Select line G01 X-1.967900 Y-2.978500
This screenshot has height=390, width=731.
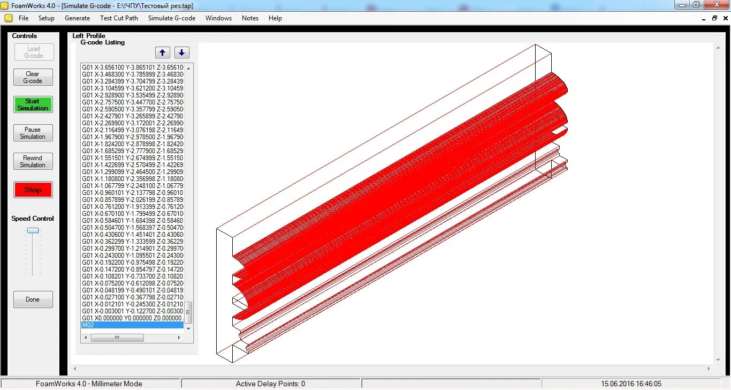click(132, 137)
